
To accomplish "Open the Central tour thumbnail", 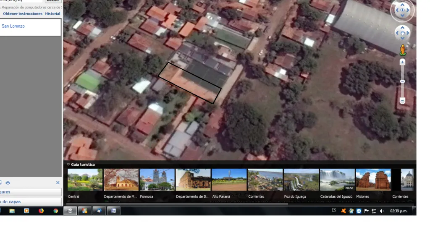I will [x=85, y=180].
